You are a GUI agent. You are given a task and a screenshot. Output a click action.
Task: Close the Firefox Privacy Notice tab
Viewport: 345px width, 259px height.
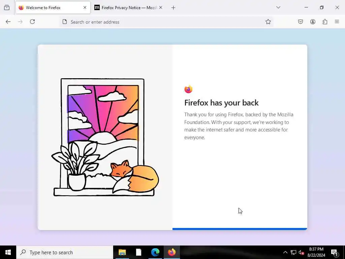[x=161, y=7]
